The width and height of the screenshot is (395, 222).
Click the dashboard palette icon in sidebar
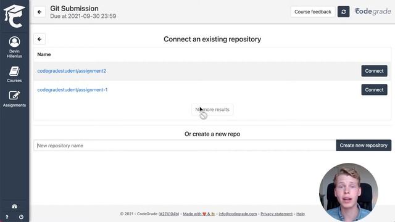(14, 207)
